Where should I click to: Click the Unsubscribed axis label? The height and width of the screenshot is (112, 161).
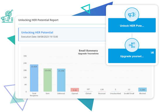(115, 94)
